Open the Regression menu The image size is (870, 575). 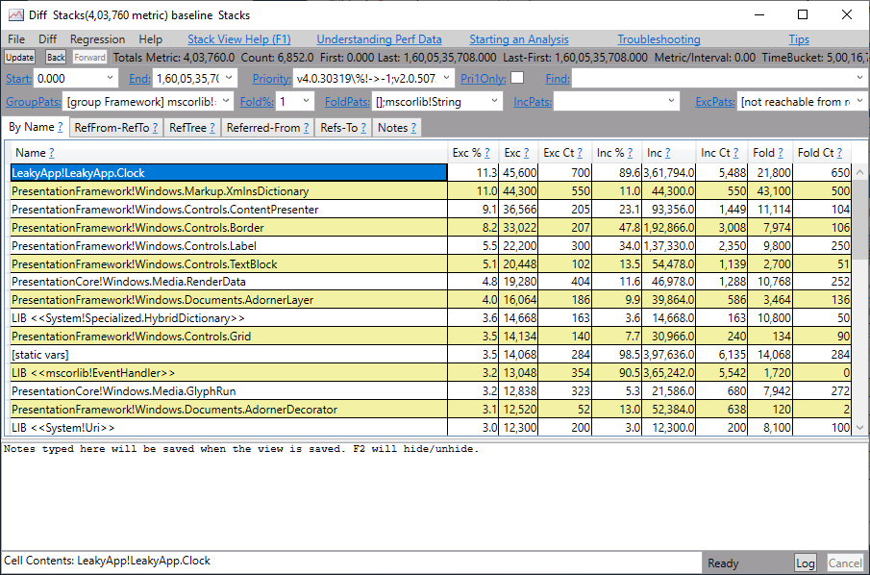pos(98,39)
